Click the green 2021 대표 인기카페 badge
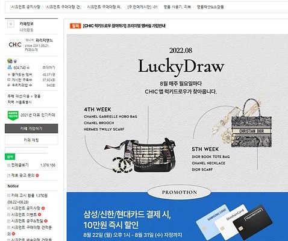The width and height of the screenshot is (288, 241). [x=13, y=116]
